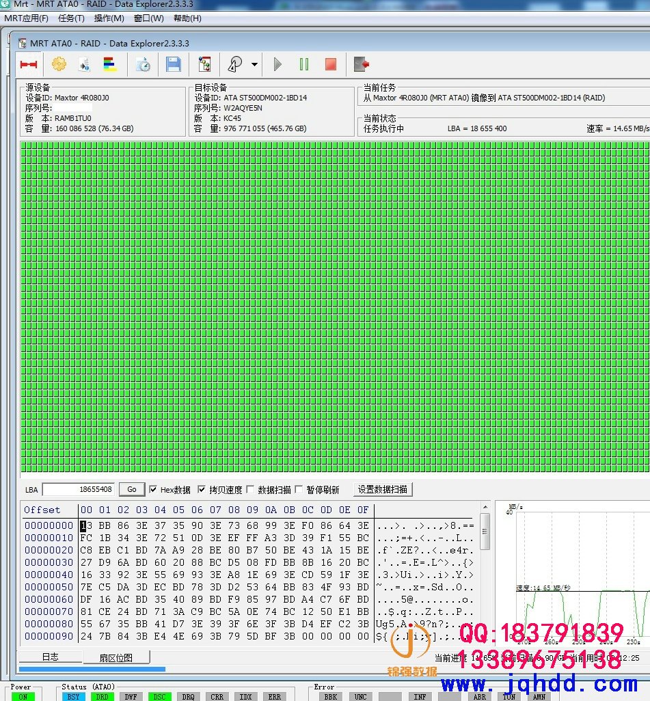
Task: Switch to the 扇区位图 tab
Action: click(x=116, y=658)
